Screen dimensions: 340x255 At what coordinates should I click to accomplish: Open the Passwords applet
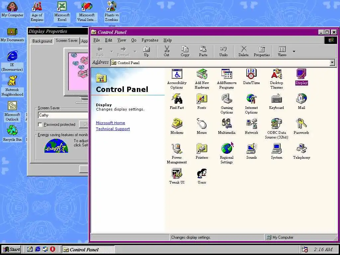[x=301, y=127]
